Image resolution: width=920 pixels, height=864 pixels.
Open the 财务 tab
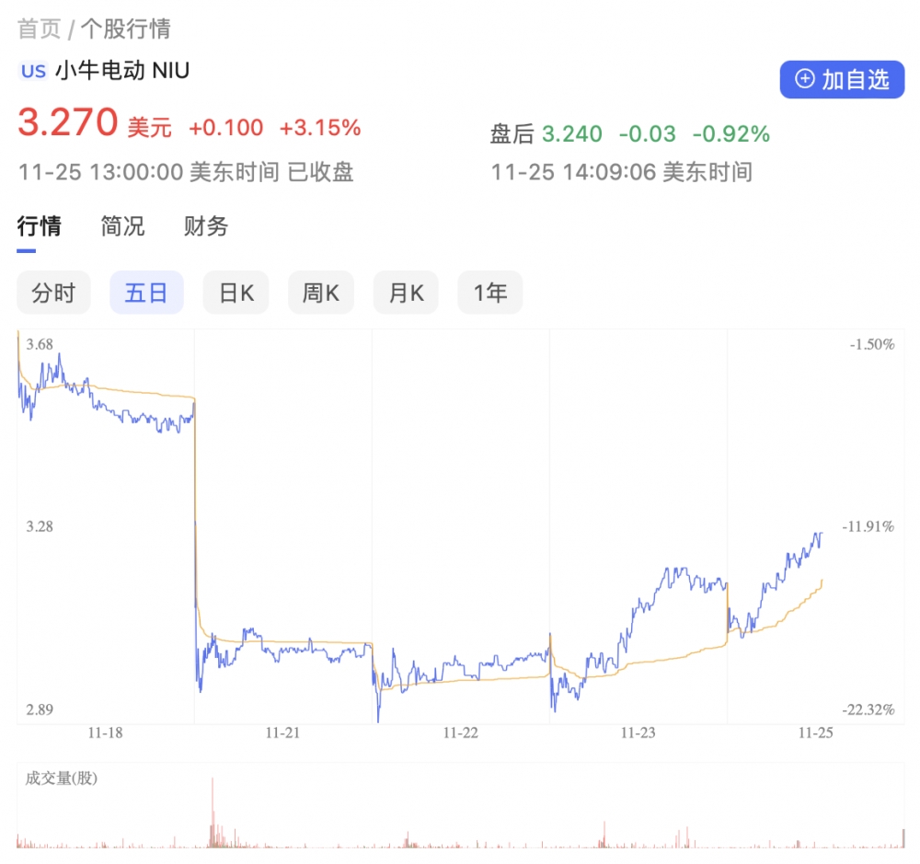pos(206,226)
